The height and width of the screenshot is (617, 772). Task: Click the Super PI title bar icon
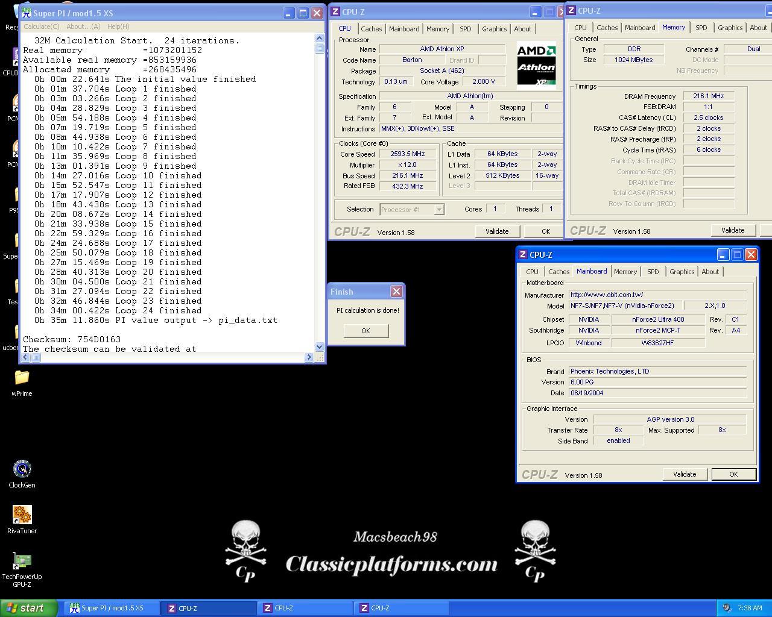tap(27, 13)
